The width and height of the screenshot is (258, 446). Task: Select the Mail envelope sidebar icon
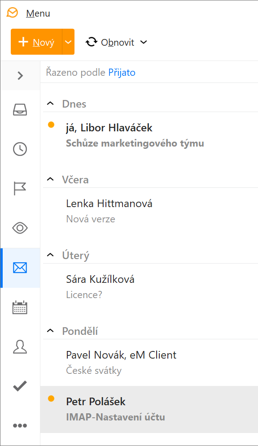coord(20,268)
